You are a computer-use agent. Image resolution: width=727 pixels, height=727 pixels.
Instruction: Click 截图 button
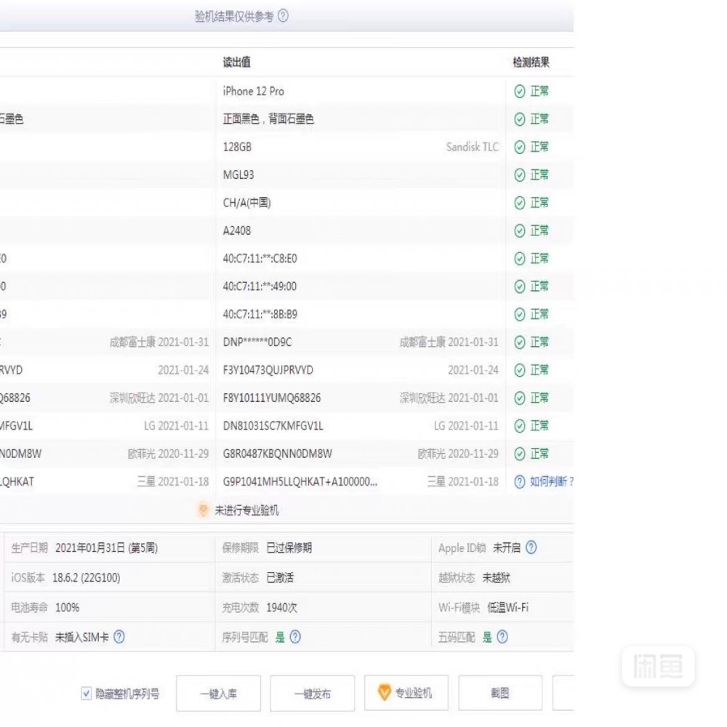500,693
